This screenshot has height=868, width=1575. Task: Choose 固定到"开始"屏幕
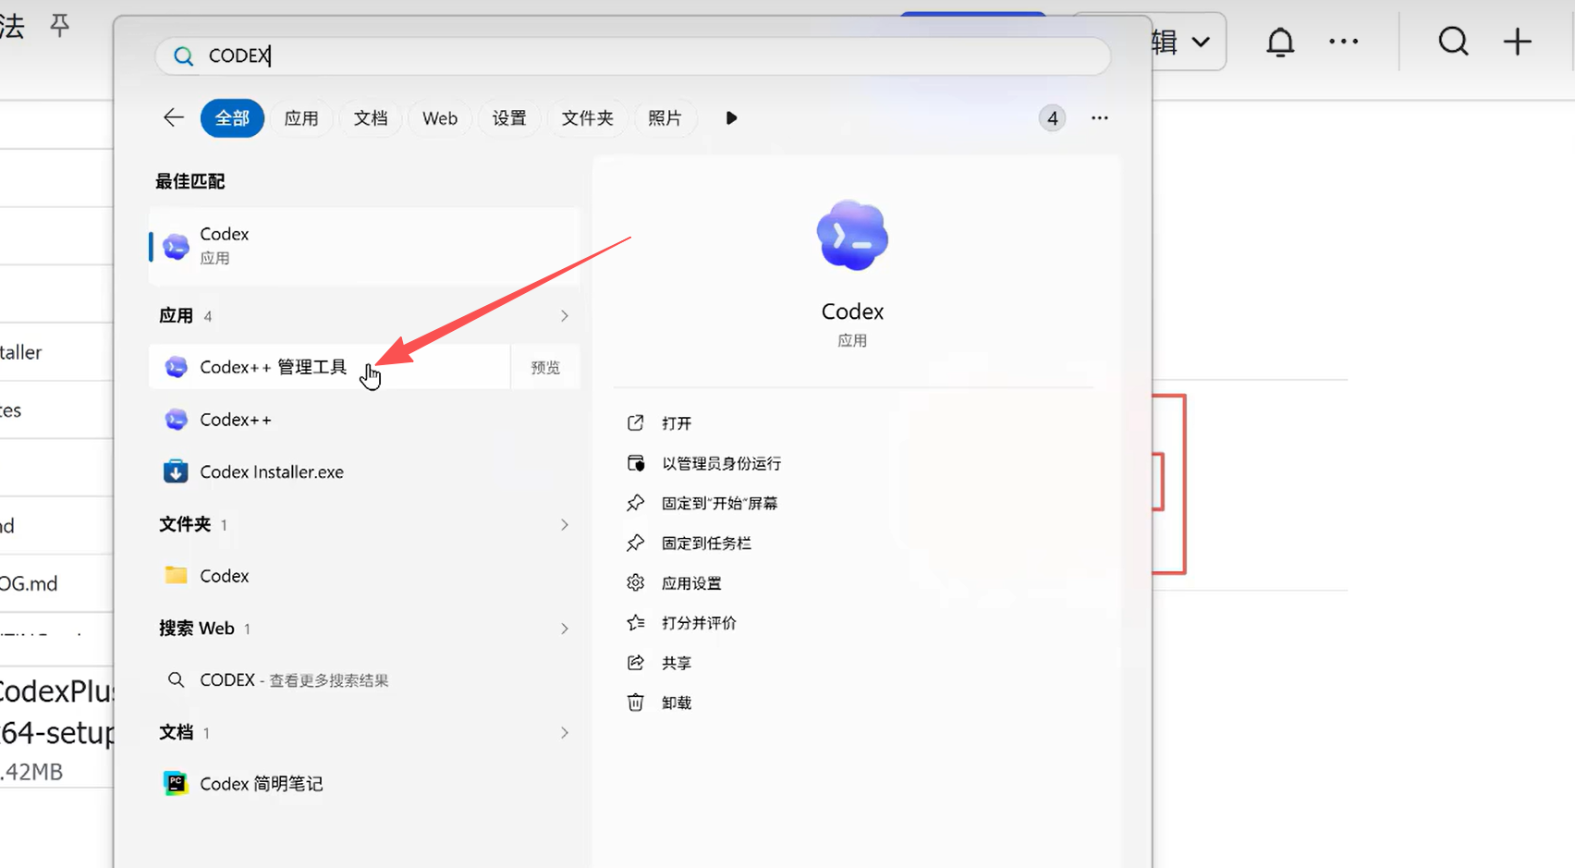click(719, 503)
